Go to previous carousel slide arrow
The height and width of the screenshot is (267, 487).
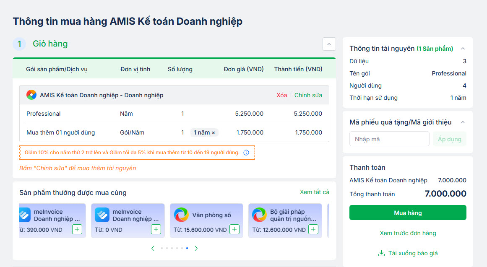(x=153, y=248)
